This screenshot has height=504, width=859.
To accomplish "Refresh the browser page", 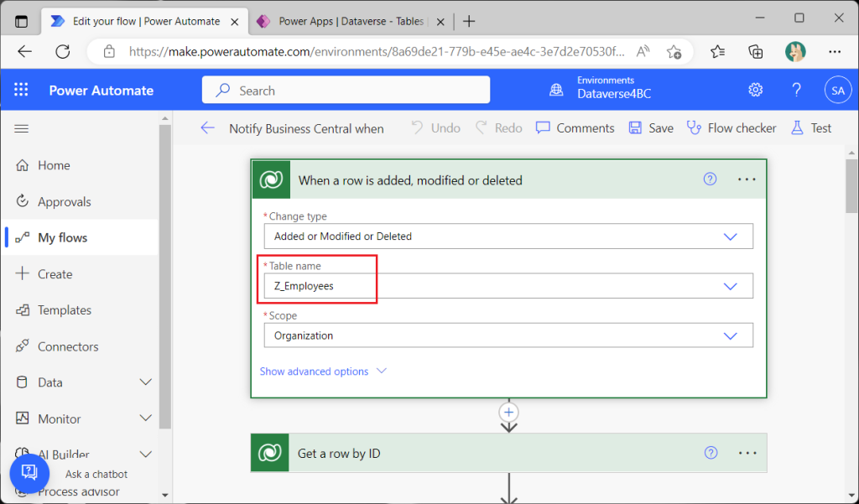I will pyautogui.click(x=63, y=51).
